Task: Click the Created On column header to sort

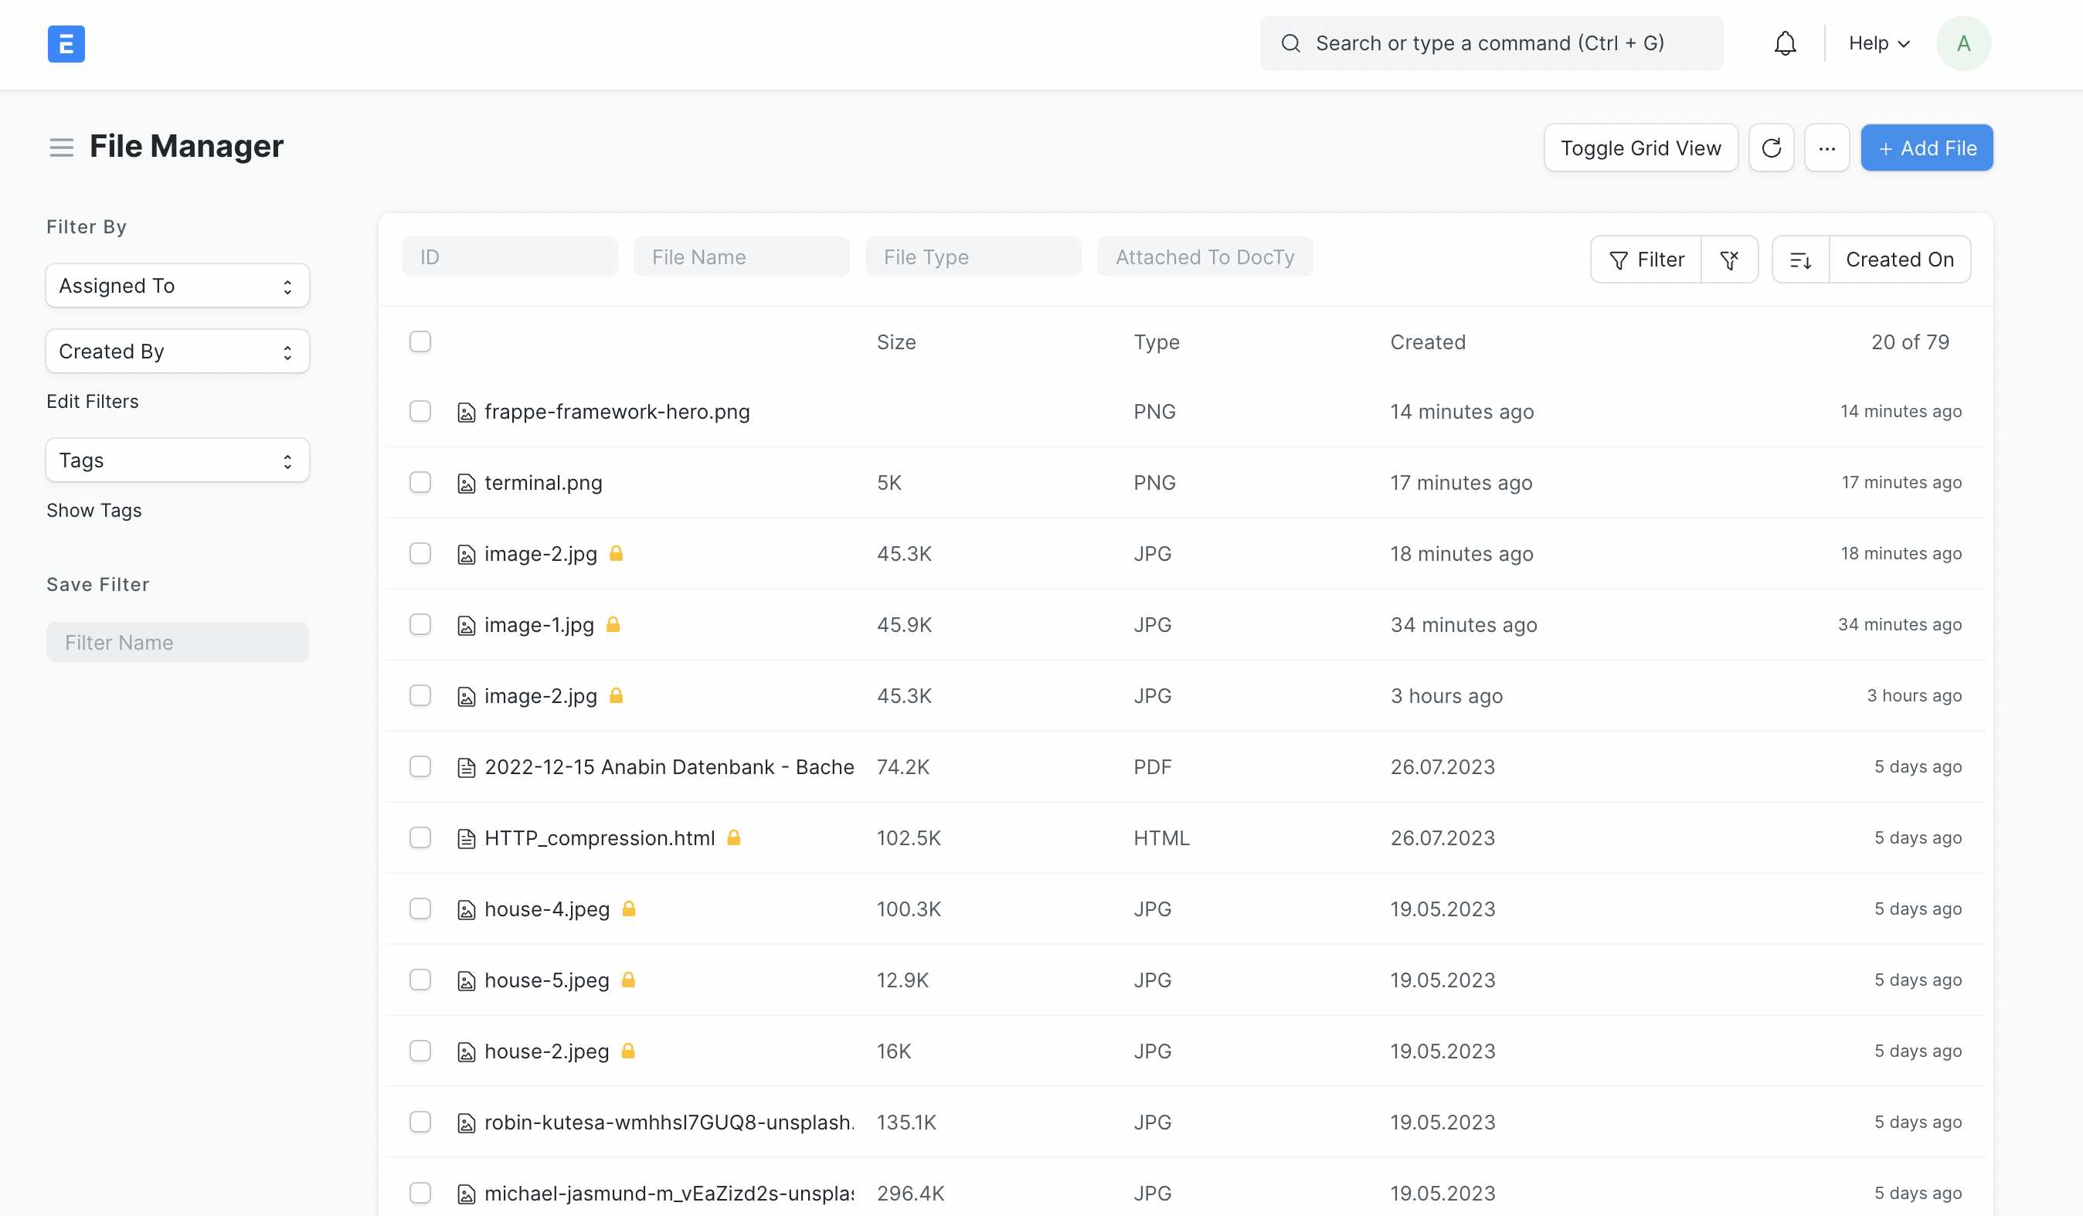Action: click(x=1899, y=259)
